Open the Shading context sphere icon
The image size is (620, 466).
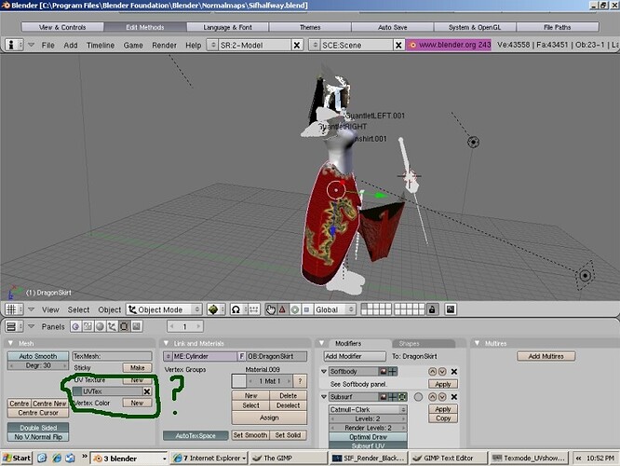tap(100, 326)
